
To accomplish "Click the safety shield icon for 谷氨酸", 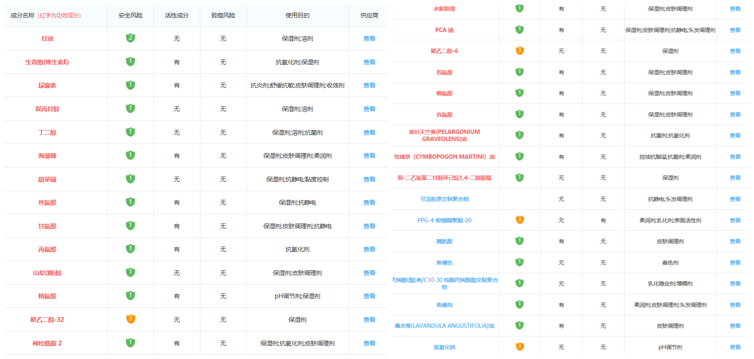I will (x=520, y=114).
